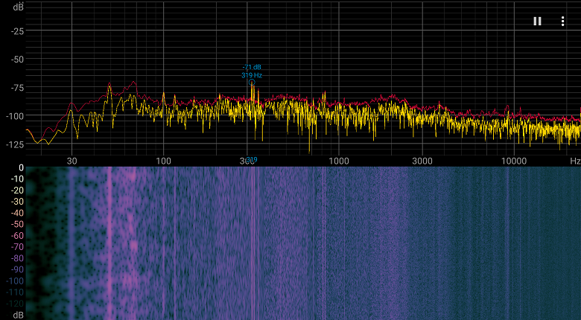Select the 30 Hz frequency axis label
581x320 pixels.
[x=72, y=161]
